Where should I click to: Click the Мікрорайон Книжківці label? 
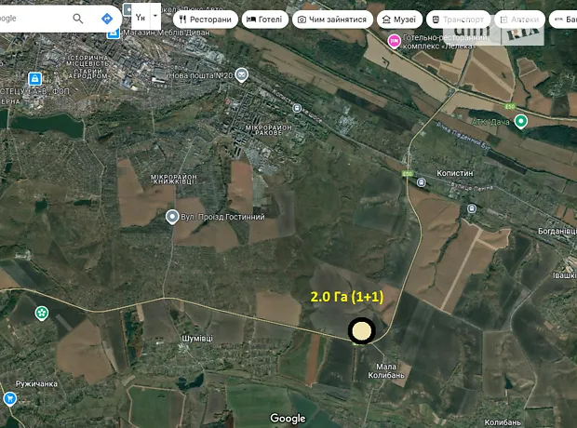click(174, 180)
